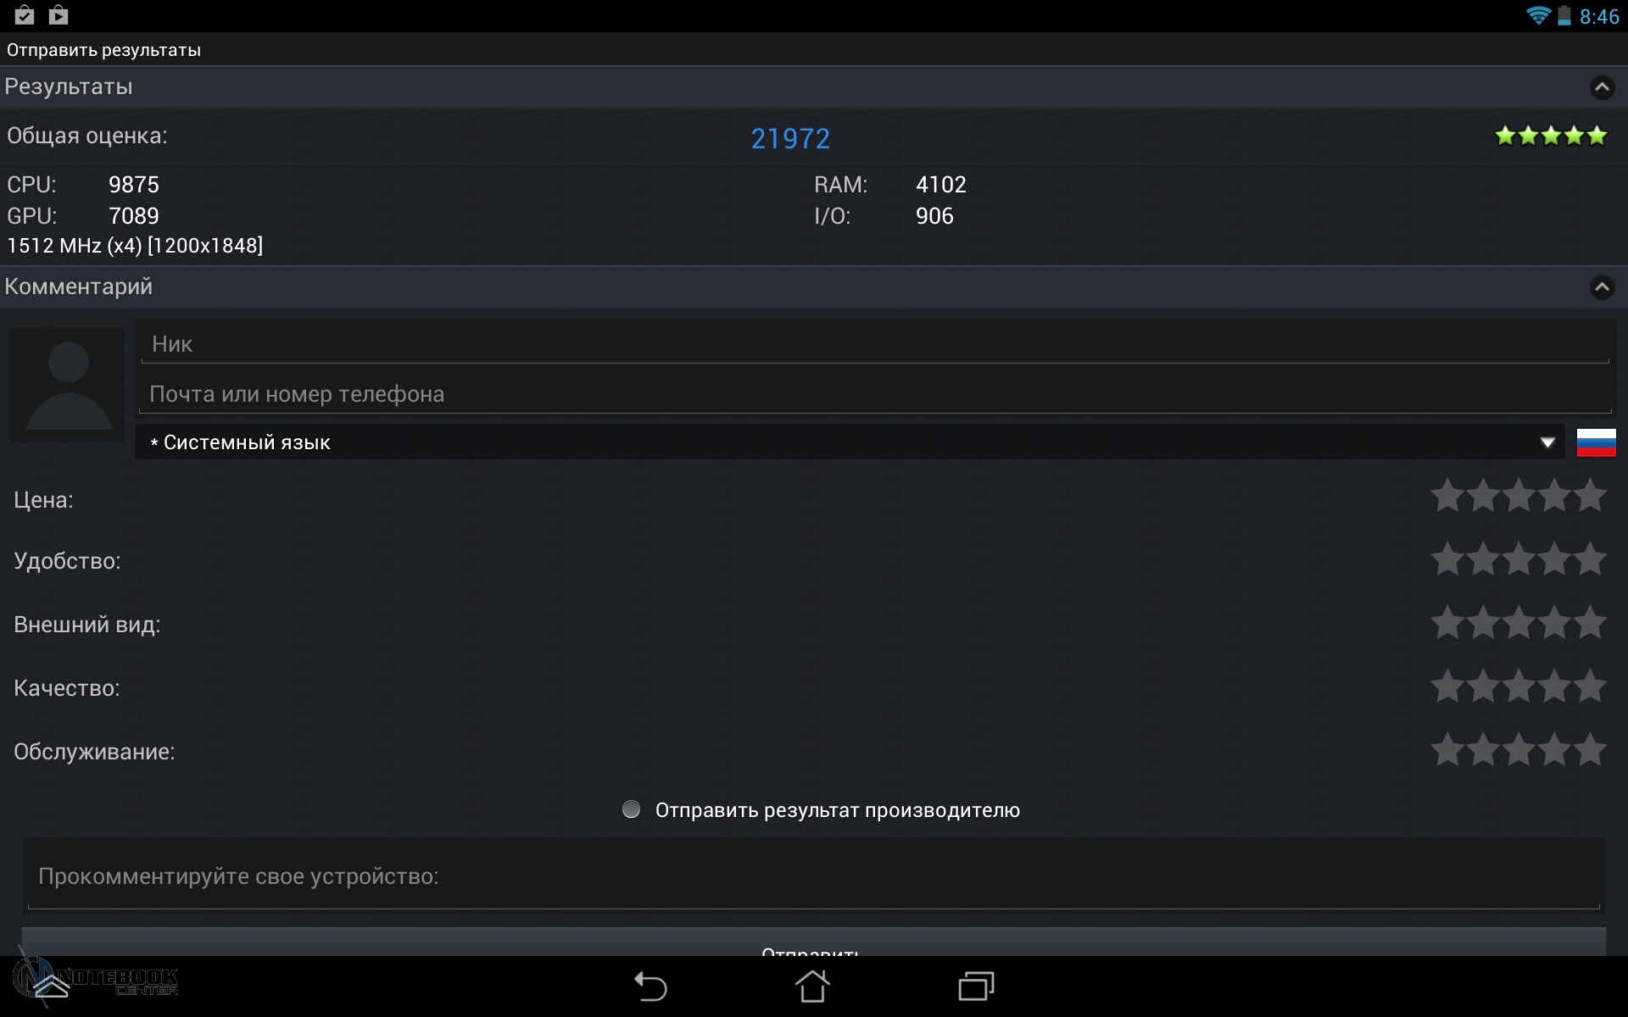Image resolution: width=1628 pixels, height=1017 pixels.
Task: Collapse the 'Комментарий' section chevron
Action: [1602, 287]
